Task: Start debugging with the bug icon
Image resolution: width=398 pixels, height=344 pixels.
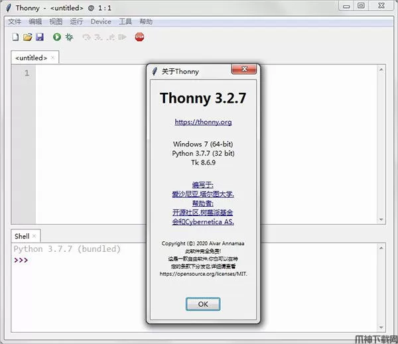Action: 69,37
